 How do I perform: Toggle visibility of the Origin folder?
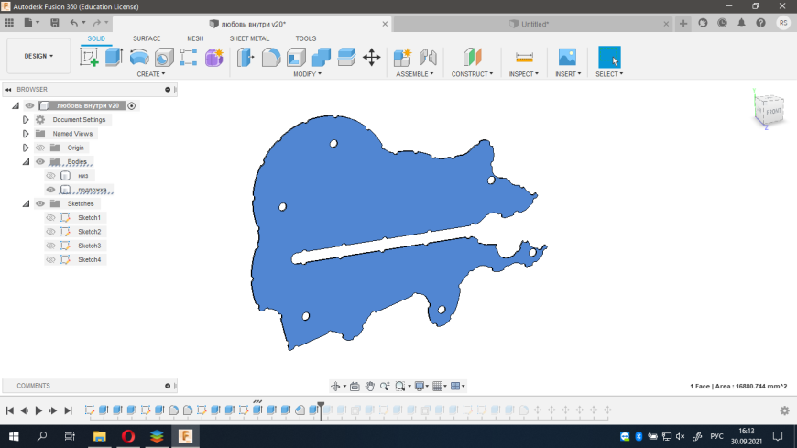click(40, 148)
